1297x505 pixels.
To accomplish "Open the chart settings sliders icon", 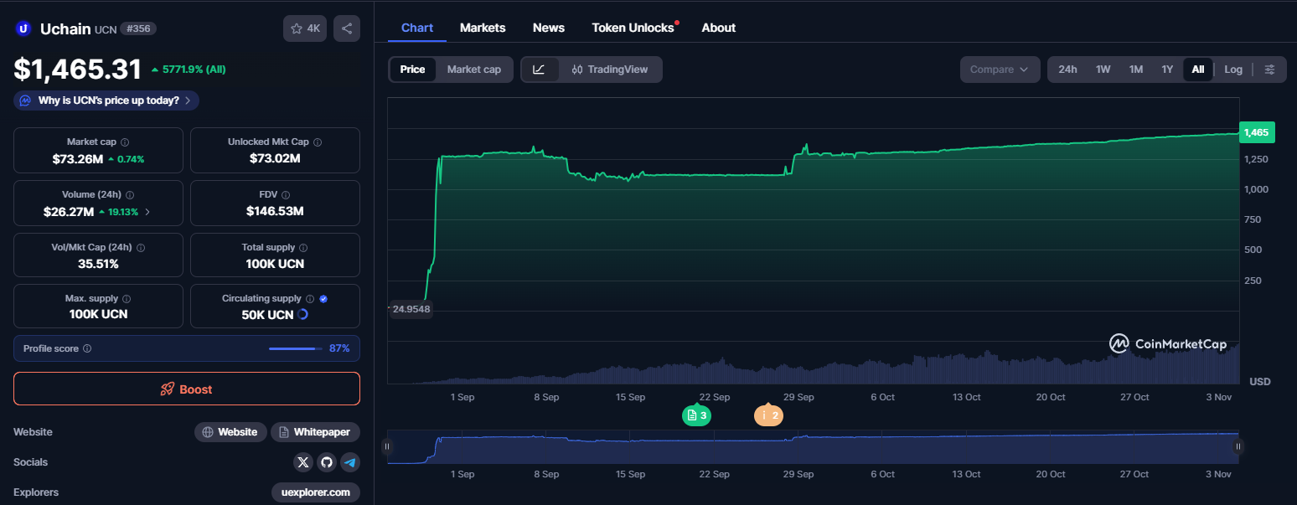I will click(x=1270, y=70).
